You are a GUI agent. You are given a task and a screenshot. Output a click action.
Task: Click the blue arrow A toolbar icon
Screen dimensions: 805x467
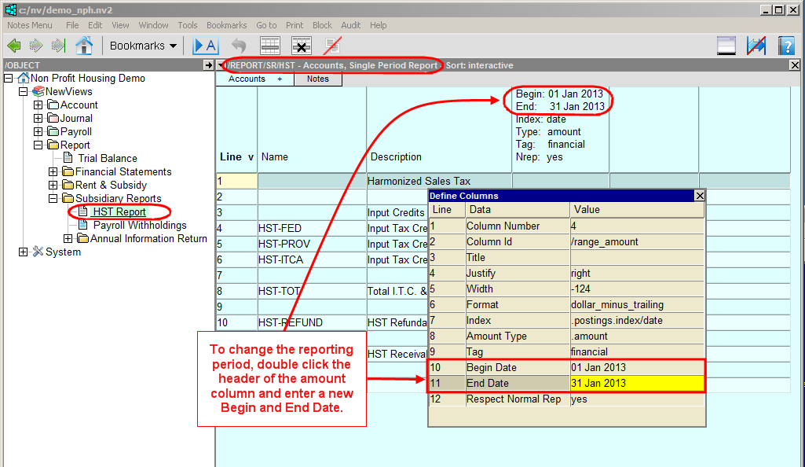[x=205, y=46]
